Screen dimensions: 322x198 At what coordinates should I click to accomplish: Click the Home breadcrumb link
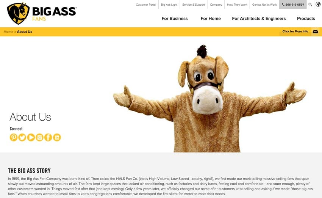coord(8,31)
